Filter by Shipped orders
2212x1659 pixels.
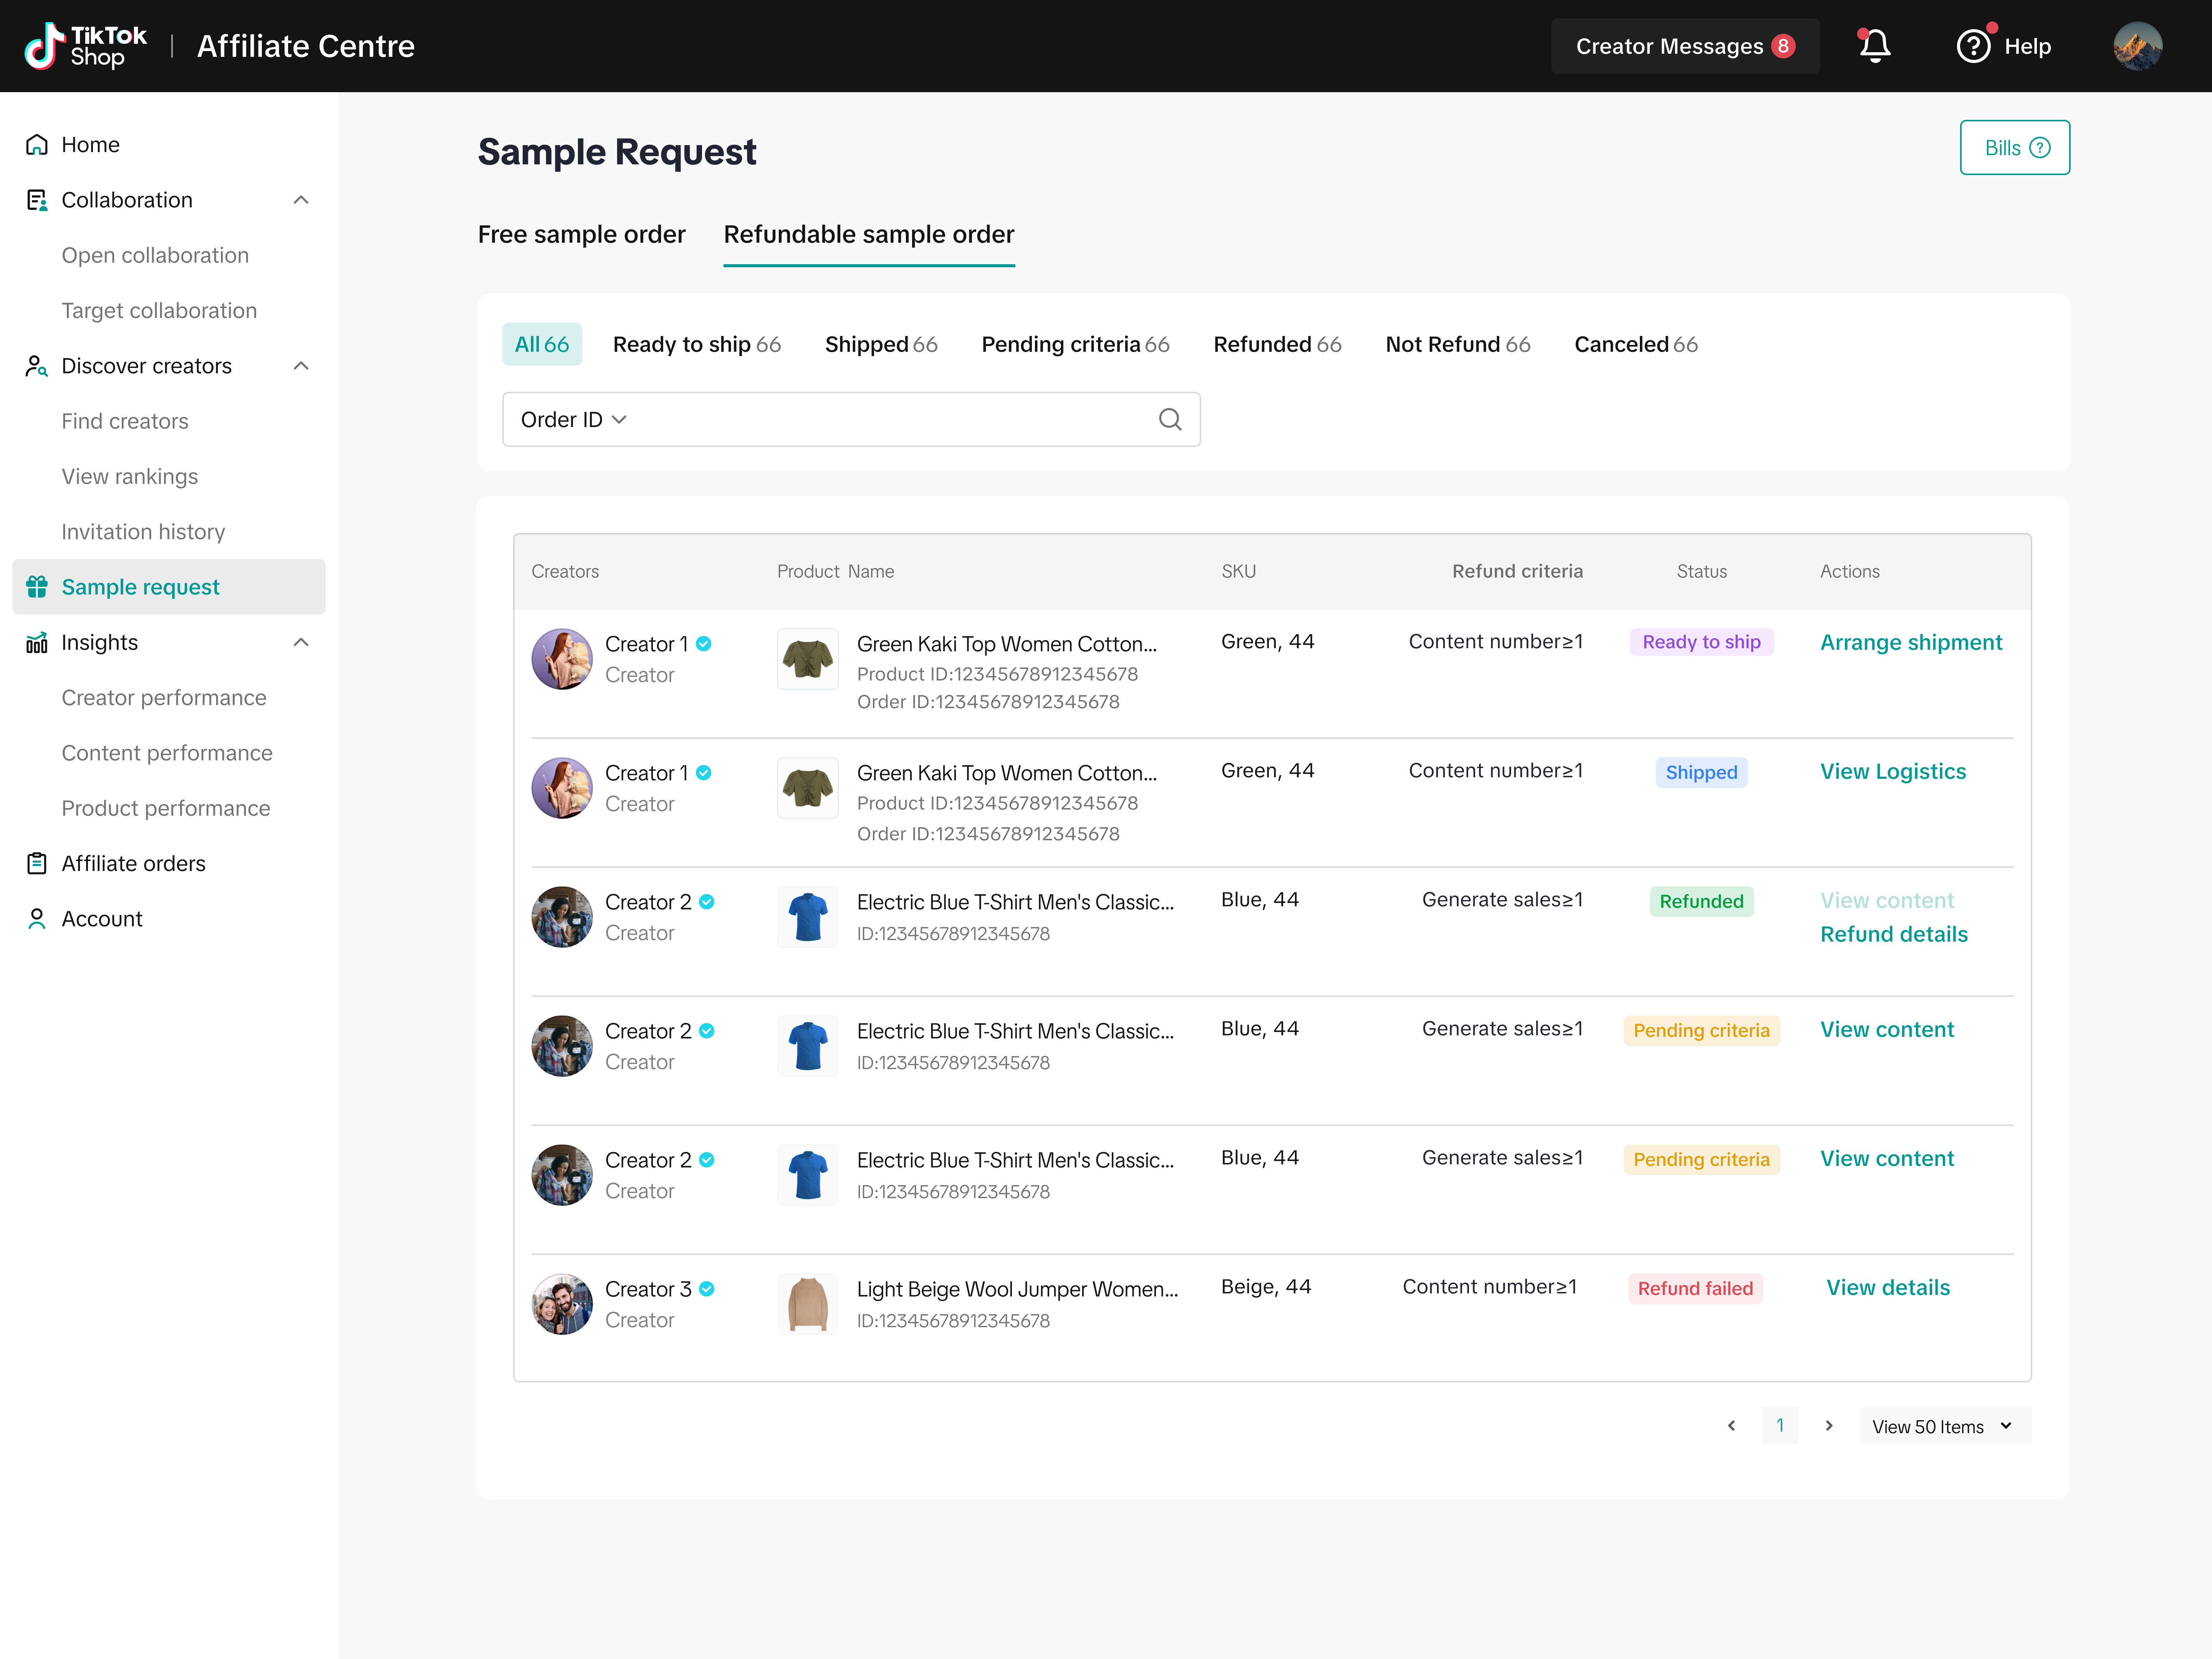881,344
